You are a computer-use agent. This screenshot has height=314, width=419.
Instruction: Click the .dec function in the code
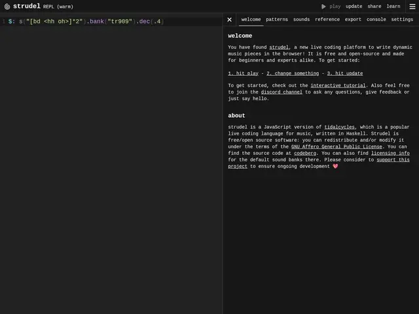click(x=143, y=22)
